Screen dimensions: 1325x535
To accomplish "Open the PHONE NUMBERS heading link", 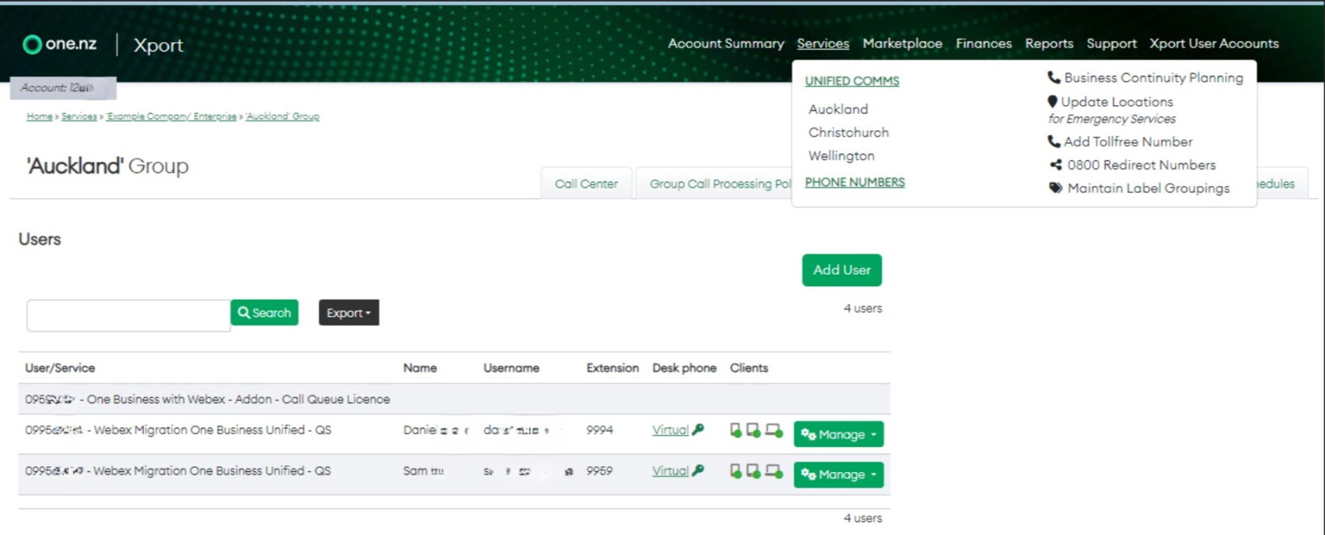I will coord(855,183).
